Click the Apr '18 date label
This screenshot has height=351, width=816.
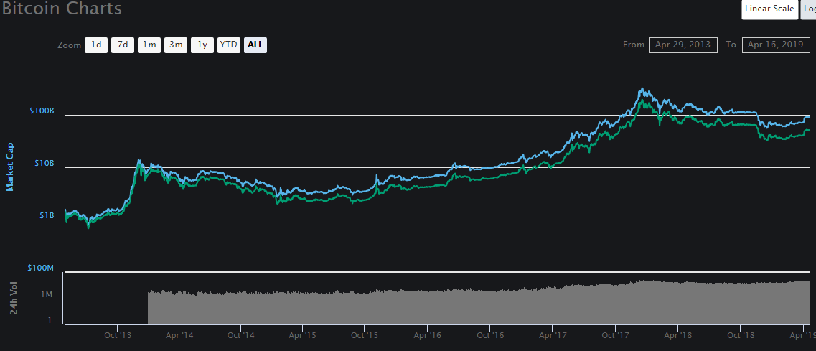tap(677, 335)
